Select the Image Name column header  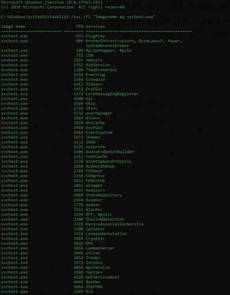(x=13, y=26)
